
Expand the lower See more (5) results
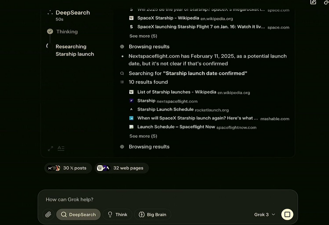click(143, 136)
